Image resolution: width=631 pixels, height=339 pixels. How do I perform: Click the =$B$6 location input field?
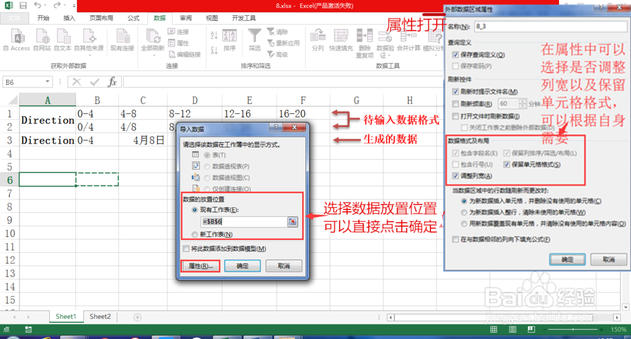[x=244, y=221]
